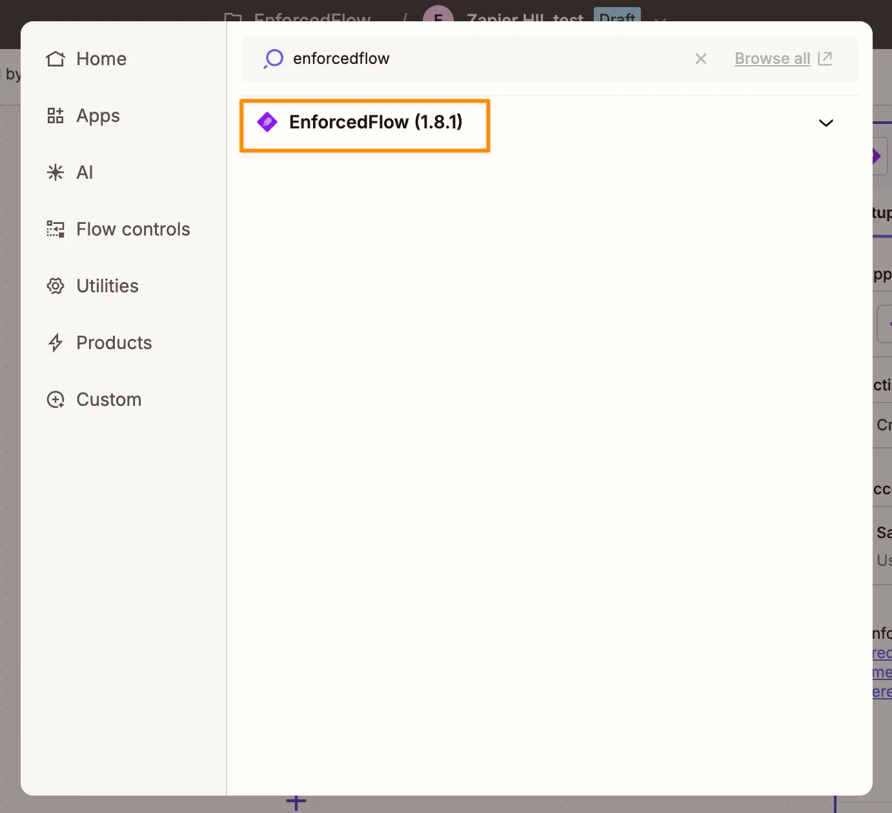Expand the EnforcedFlow result chevron
The height and width of the screenshot is (813, 892).
[826, 123]
